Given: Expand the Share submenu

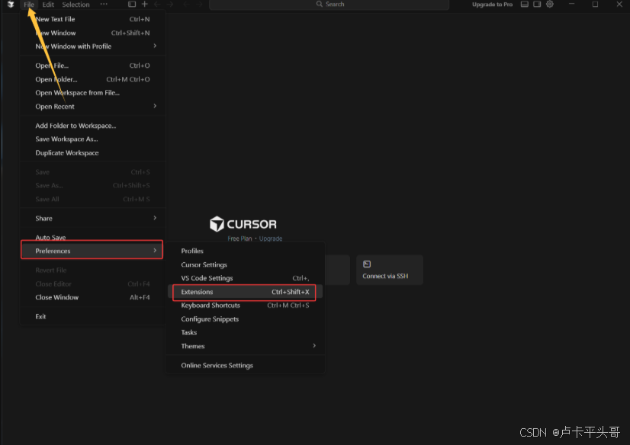Looking at the screenshot, I should pos(92,218).
